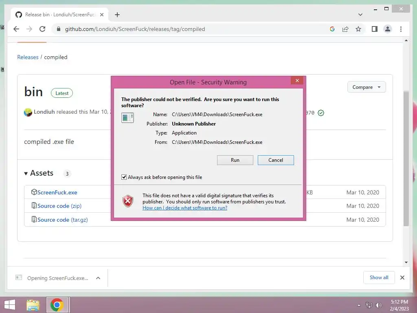Click Show all downloads

tap(379, 278)
